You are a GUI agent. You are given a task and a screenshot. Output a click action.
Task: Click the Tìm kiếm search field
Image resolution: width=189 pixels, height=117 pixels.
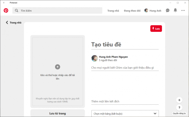(57, 10)
